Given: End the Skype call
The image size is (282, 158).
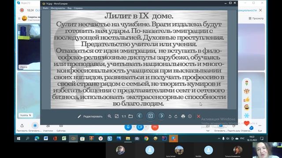Looking at the screenshot, I should (x=155, y=127).
